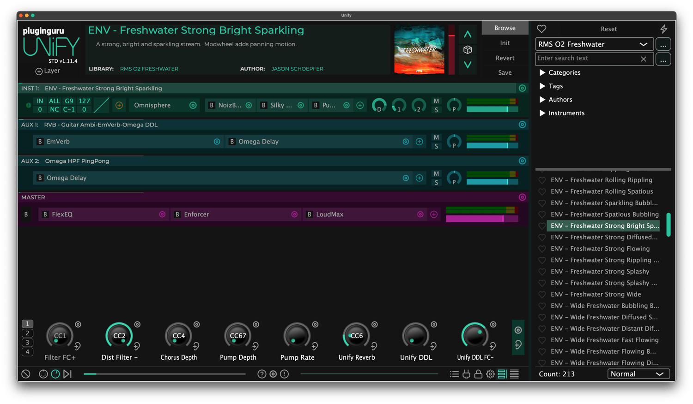
Task: Switch to macro knob page 1
Action: click(x=27, y=324)
